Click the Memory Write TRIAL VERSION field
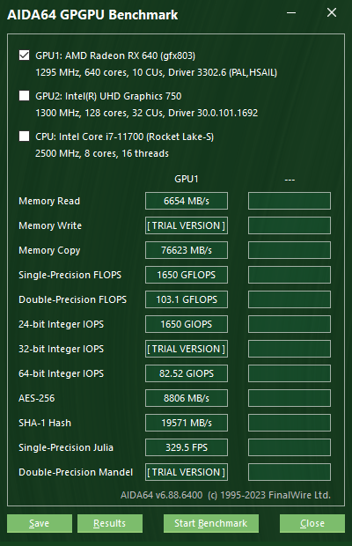The height and width of the screenshot is (546, 352). pyautogui.click(x=187, y=225)
